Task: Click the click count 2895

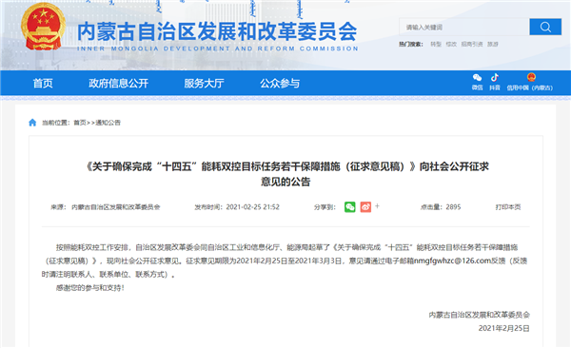Action: 453,207
